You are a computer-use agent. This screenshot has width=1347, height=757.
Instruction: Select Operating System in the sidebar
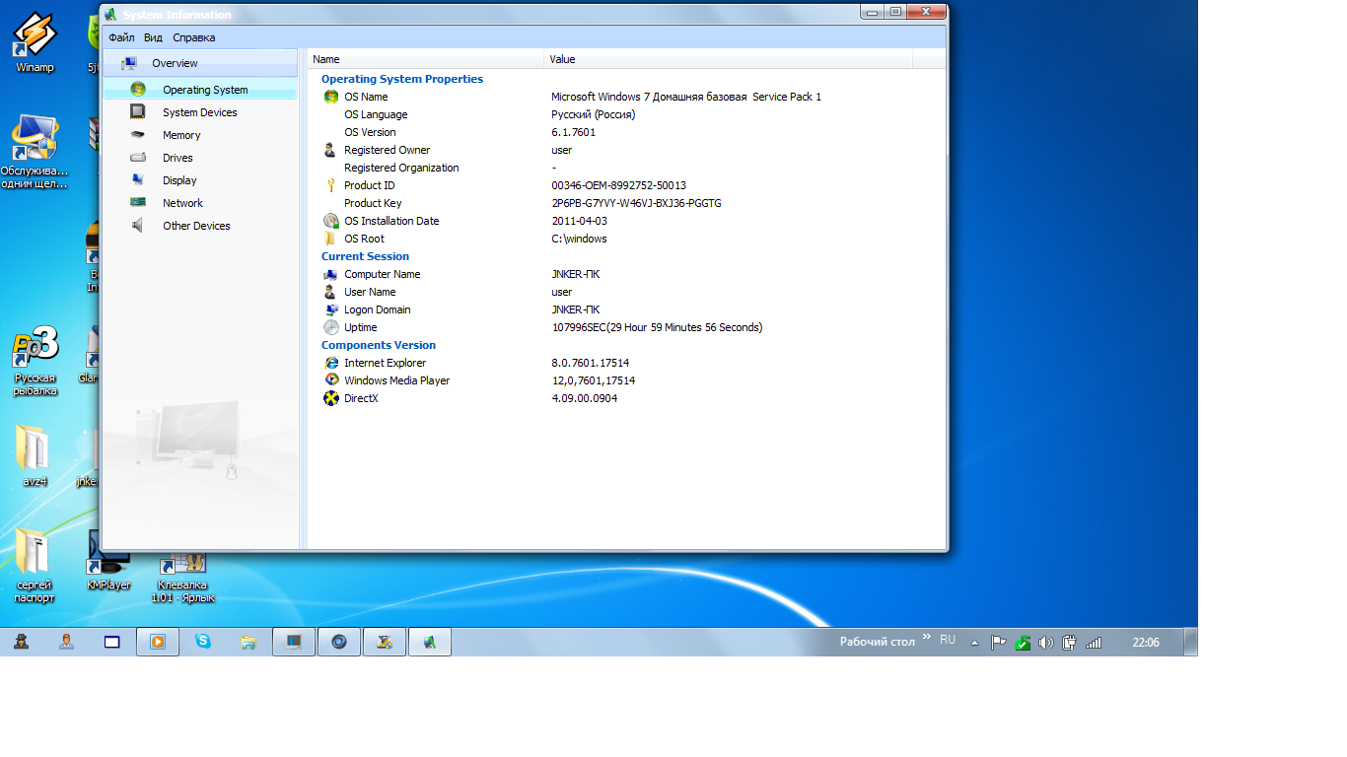(199, 90)
